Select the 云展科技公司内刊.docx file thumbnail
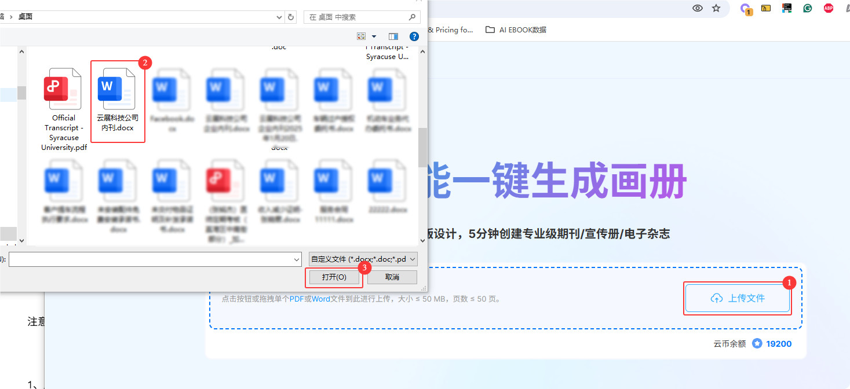Screen dimensions: 850x389 (x=118, y=101)
